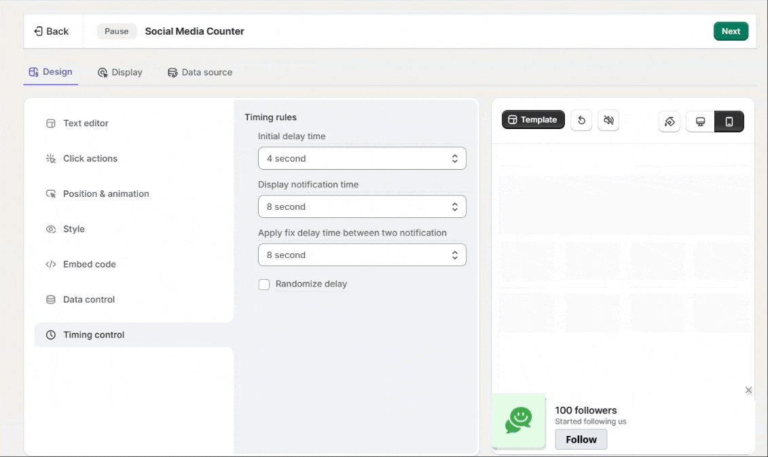Open the Template button in preview
Image resolution: width=768 pixels, height=457 pixels.
coord(533,120)
